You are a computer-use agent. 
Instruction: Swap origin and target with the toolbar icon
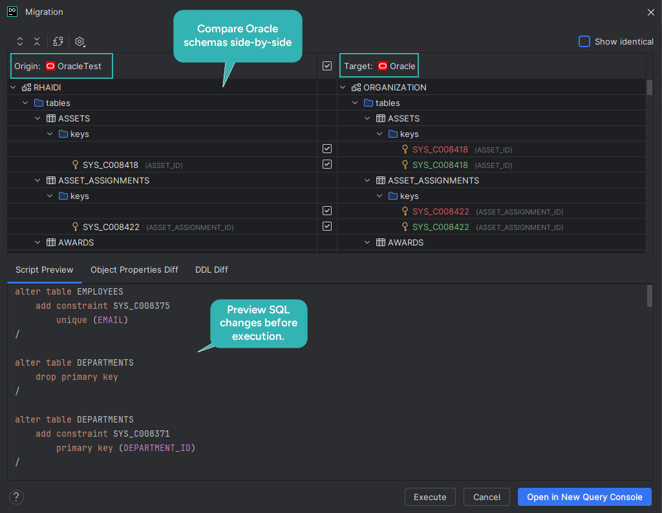[x=58, y=41]
